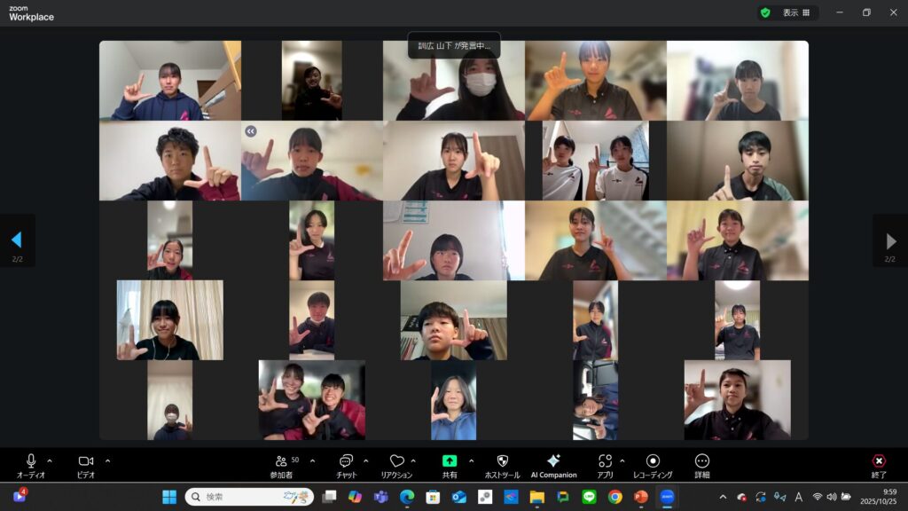Click the Windows taskbar search field
The image size is (908, 511).
pyautogui.click(x=249, y=497)
